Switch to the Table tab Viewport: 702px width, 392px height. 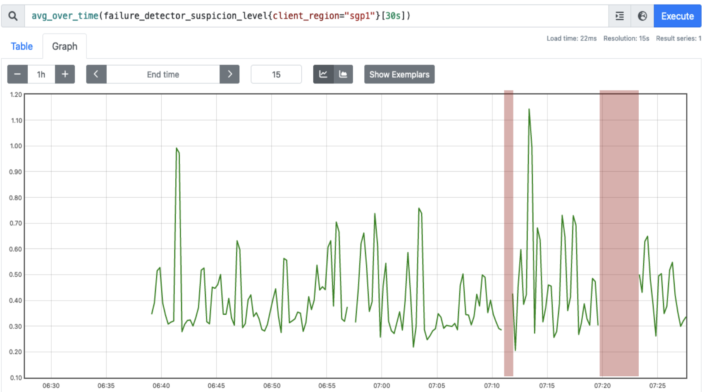pyautogui.click(x=21, y=46)
